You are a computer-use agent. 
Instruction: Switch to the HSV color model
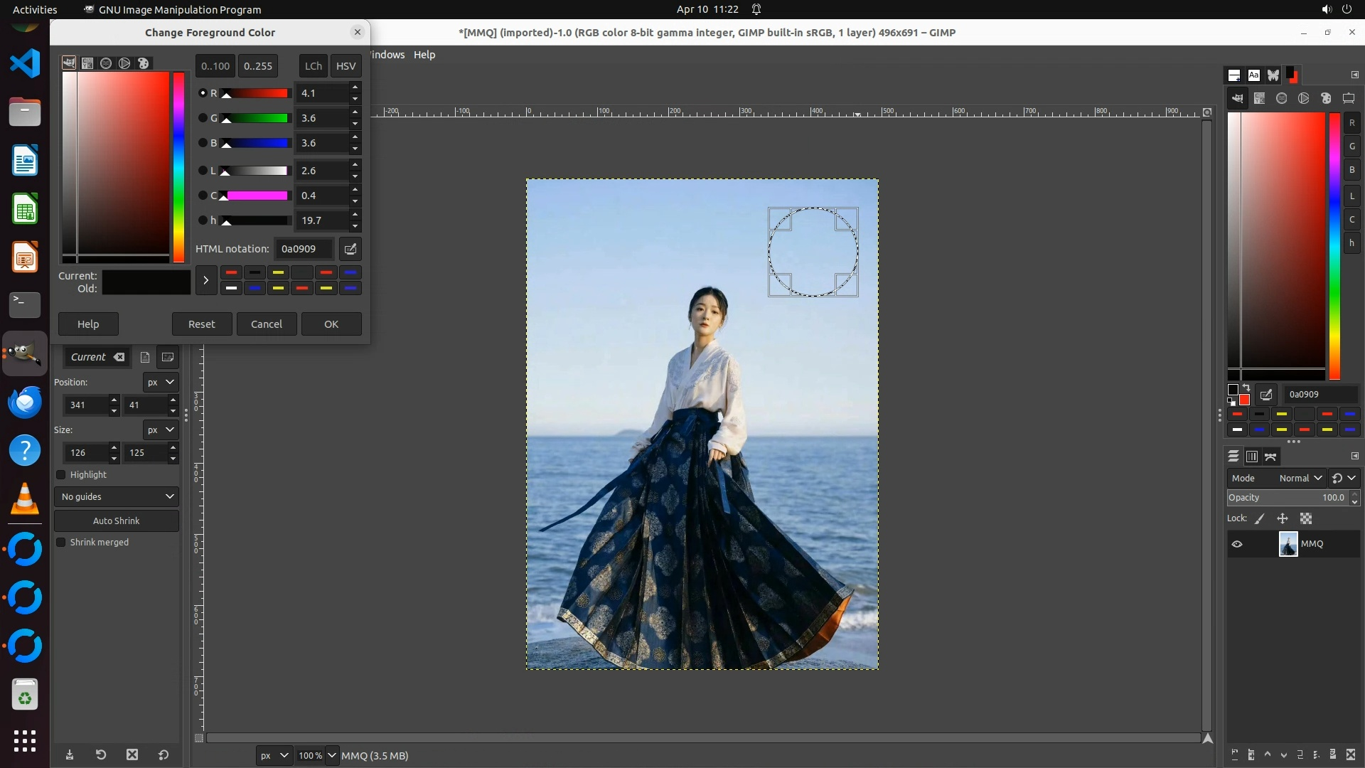(x=346, y=66)
